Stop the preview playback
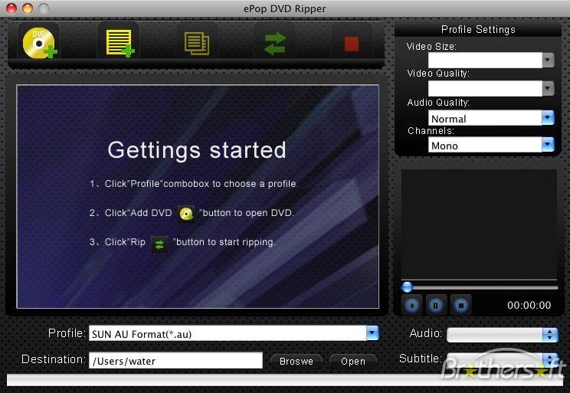 (461, 306)
